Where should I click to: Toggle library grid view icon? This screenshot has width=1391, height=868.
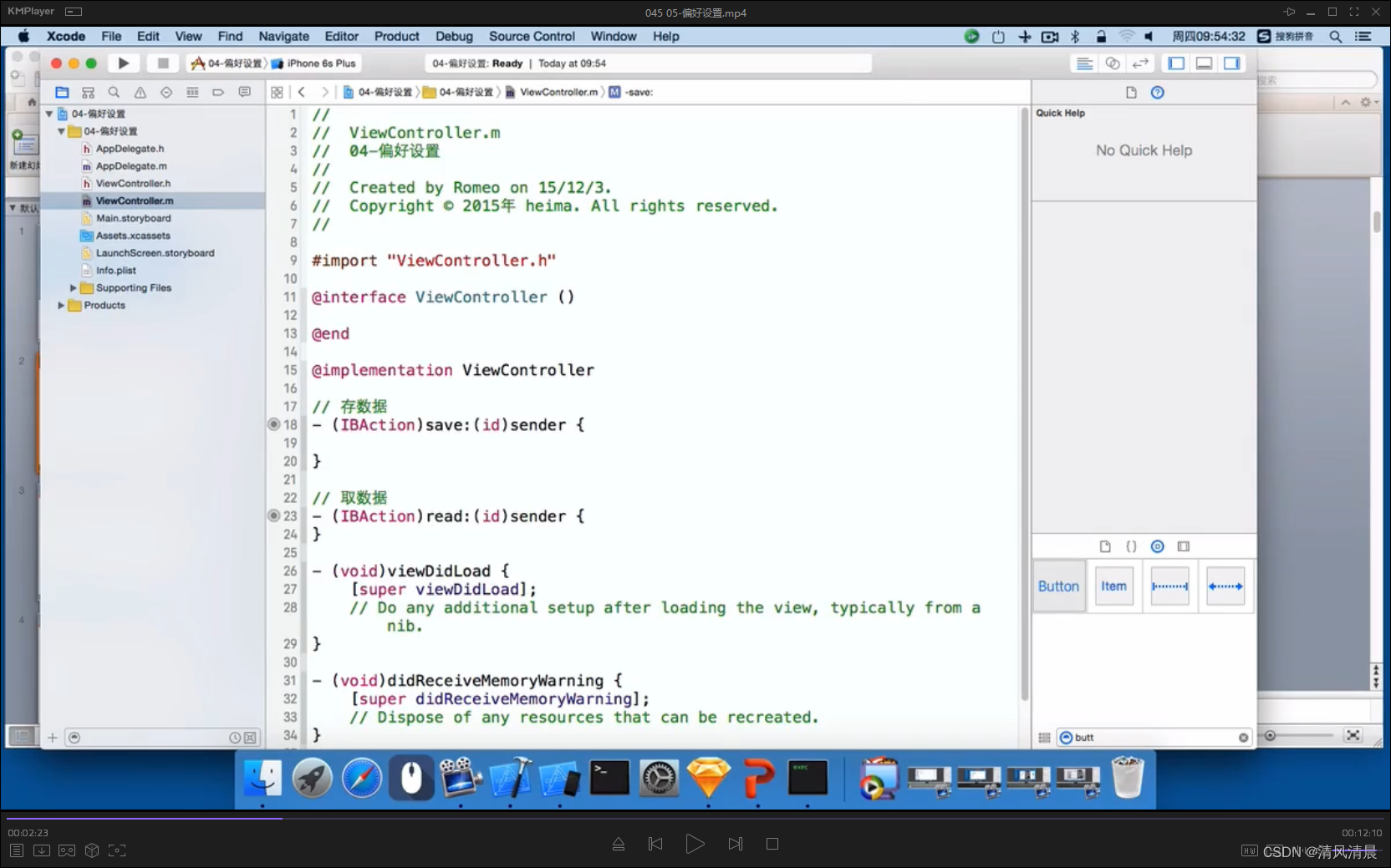tap(1044, 738)
